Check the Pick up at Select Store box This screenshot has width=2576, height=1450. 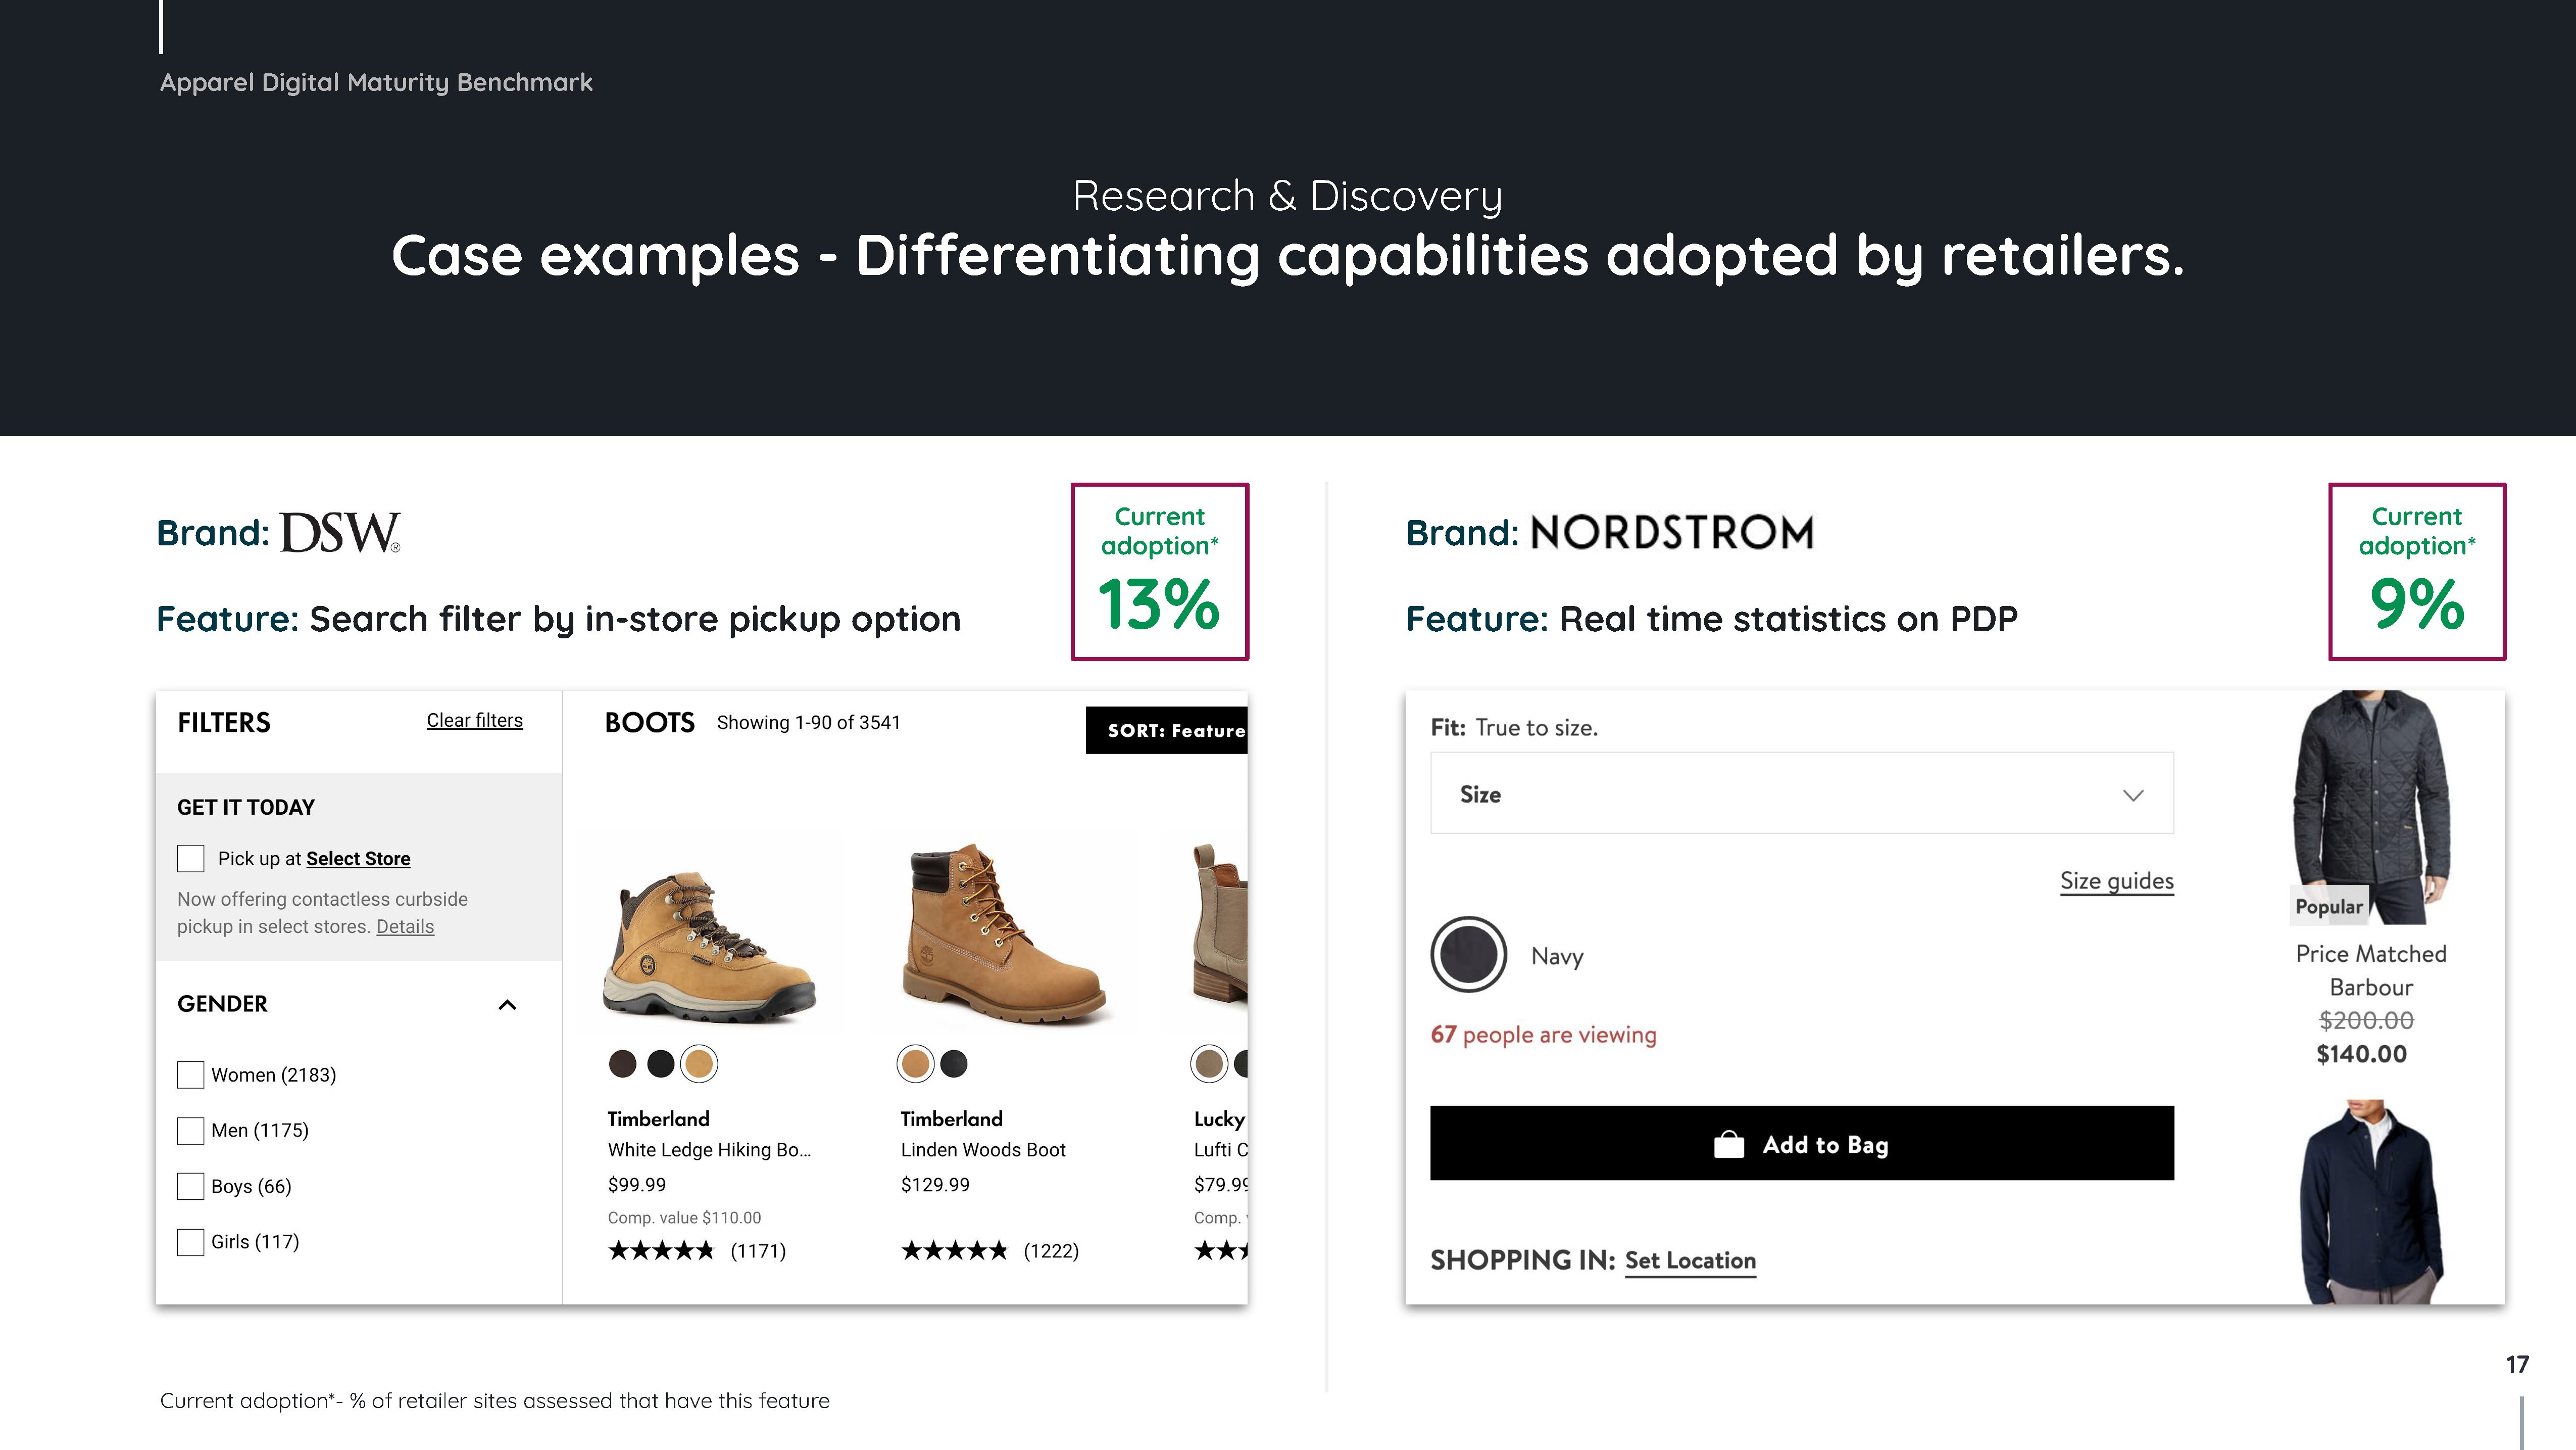pos(190,859)
